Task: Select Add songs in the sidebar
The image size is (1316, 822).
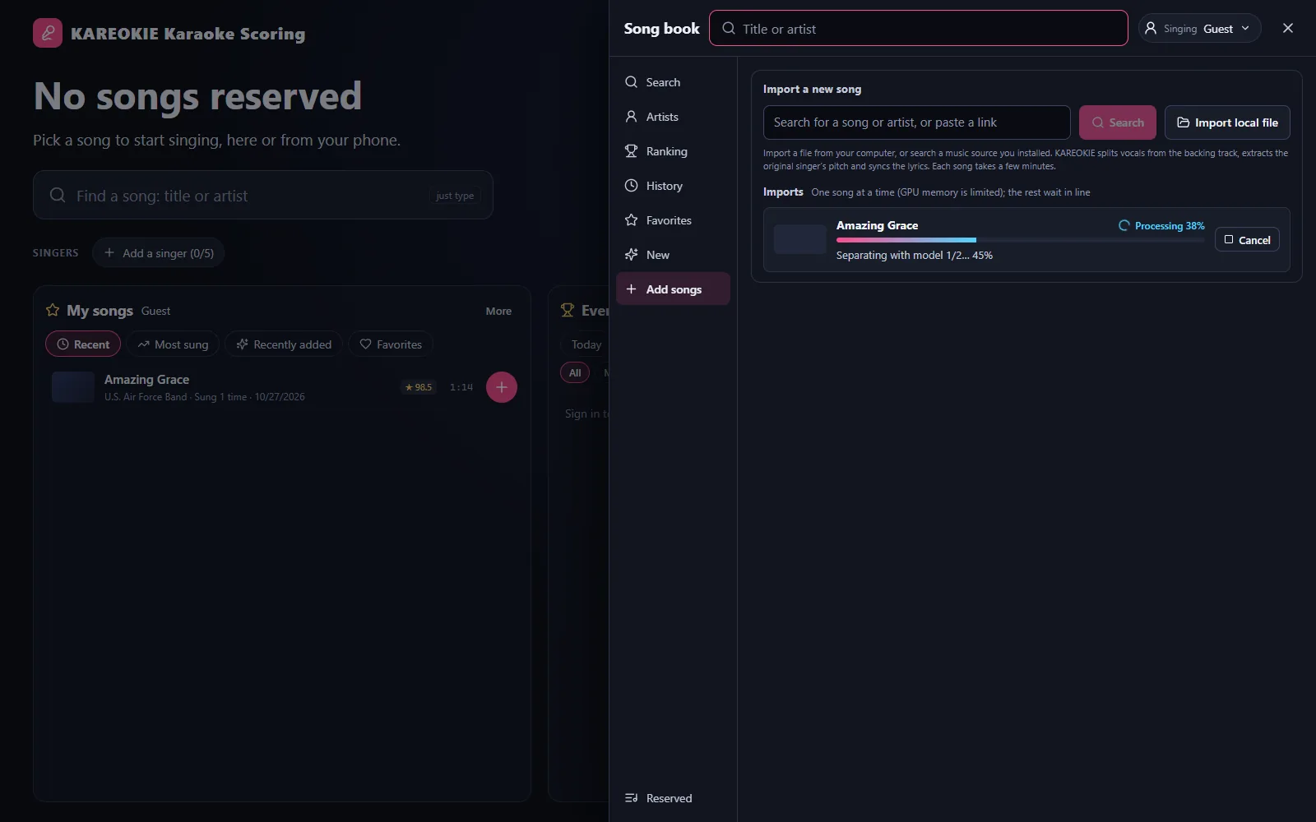Action: pyautogui.click(x=673, y=289)
